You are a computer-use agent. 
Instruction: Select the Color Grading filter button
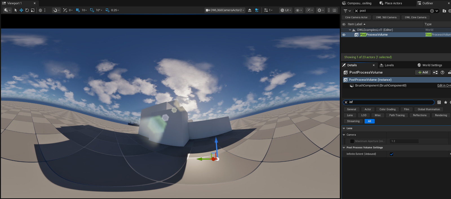pyautogui.click(x=387, y=109)
